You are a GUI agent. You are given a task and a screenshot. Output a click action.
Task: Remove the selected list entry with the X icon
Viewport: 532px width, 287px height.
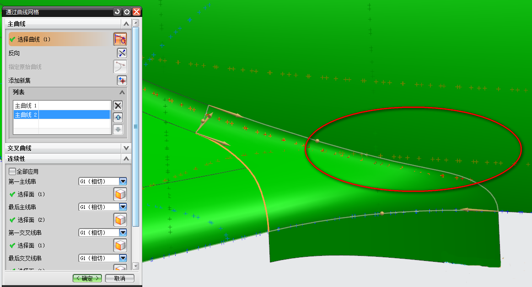point(118,106)
